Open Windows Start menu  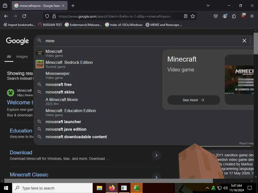[6, 188]
